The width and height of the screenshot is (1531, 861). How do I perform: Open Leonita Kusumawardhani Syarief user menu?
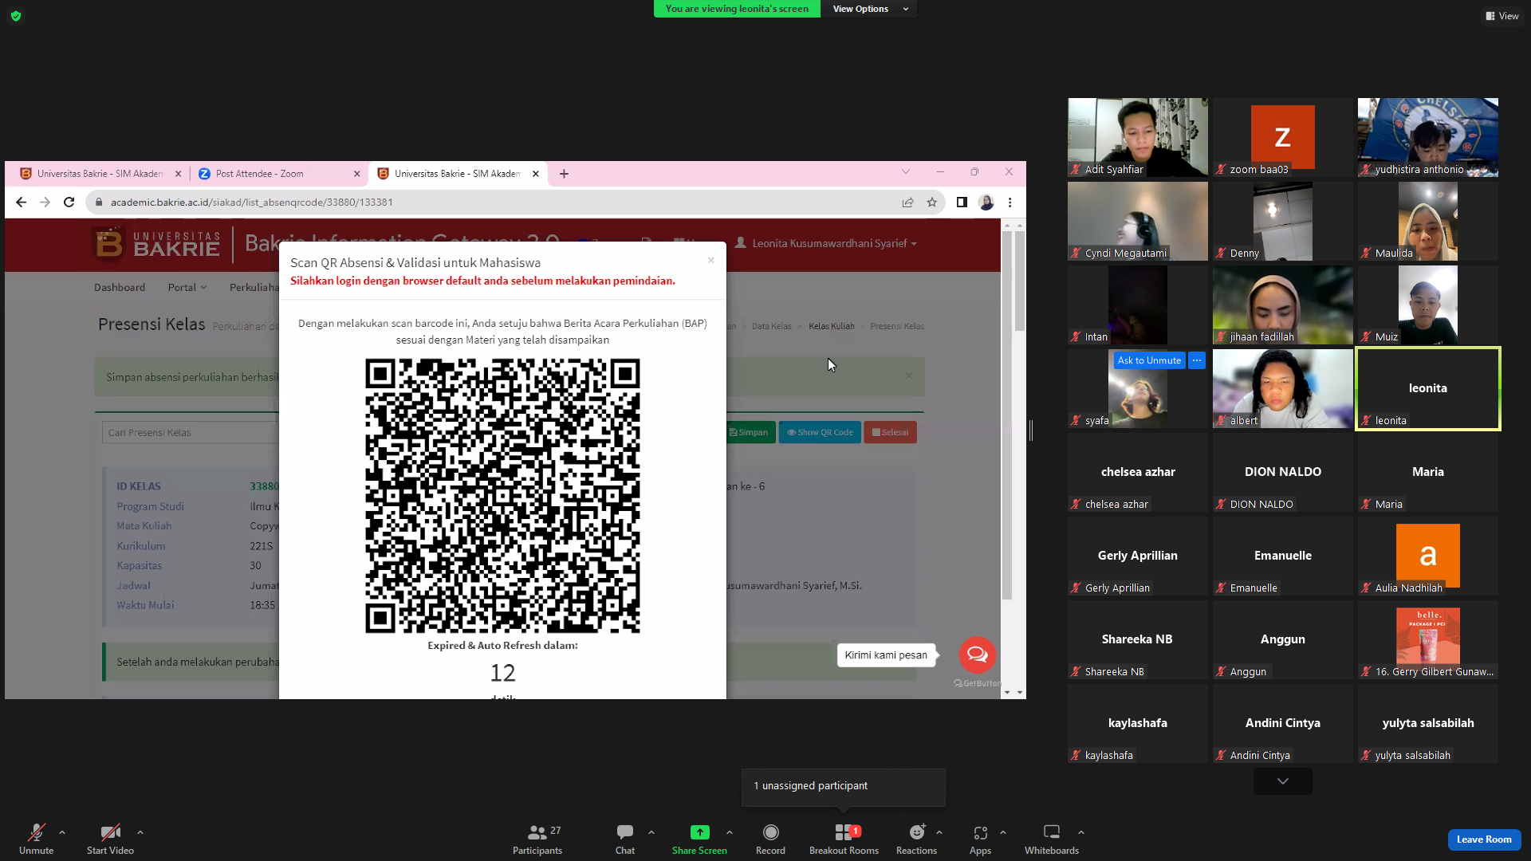point(826,243)
